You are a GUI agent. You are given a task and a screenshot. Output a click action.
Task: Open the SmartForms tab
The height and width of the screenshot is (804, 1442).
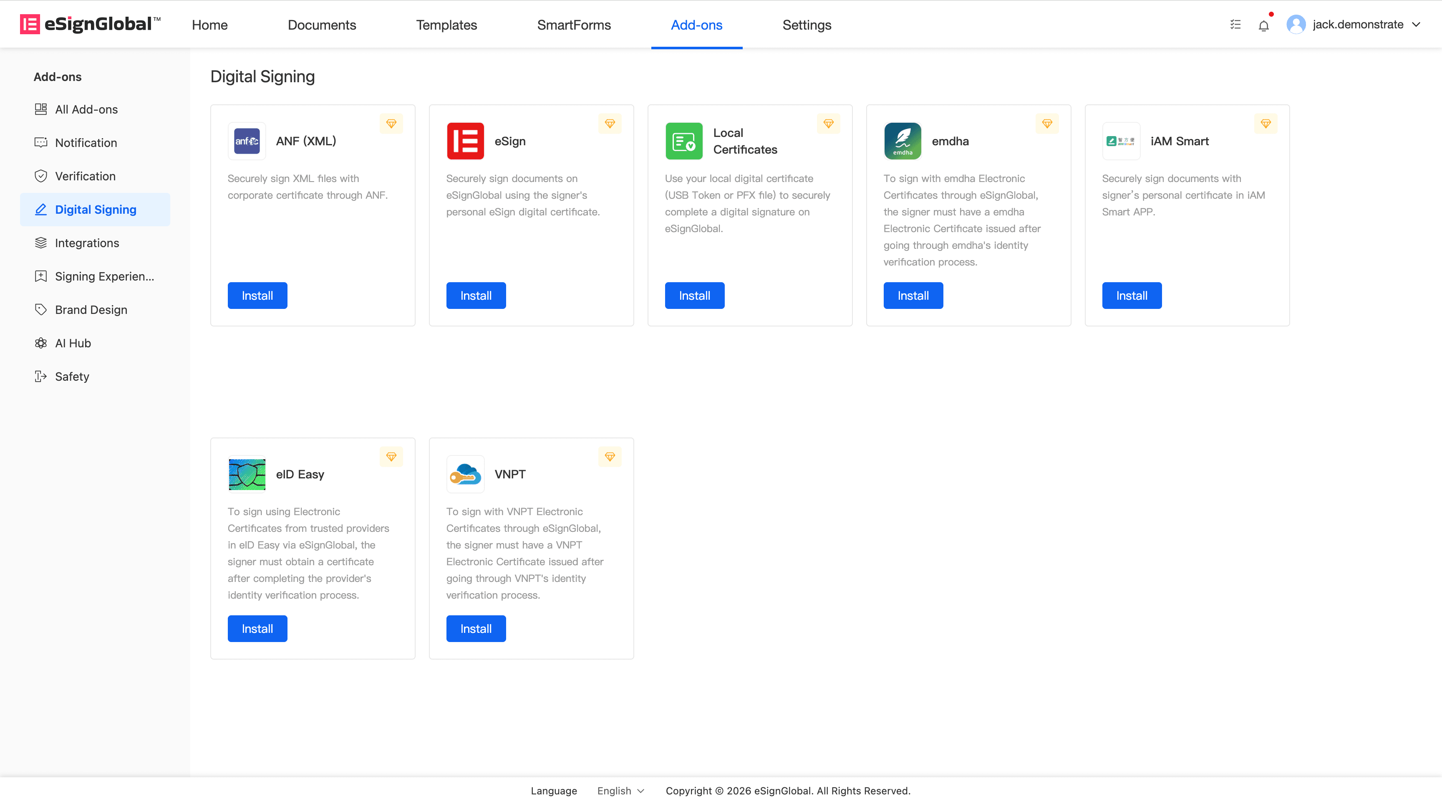tap(574, 25)
